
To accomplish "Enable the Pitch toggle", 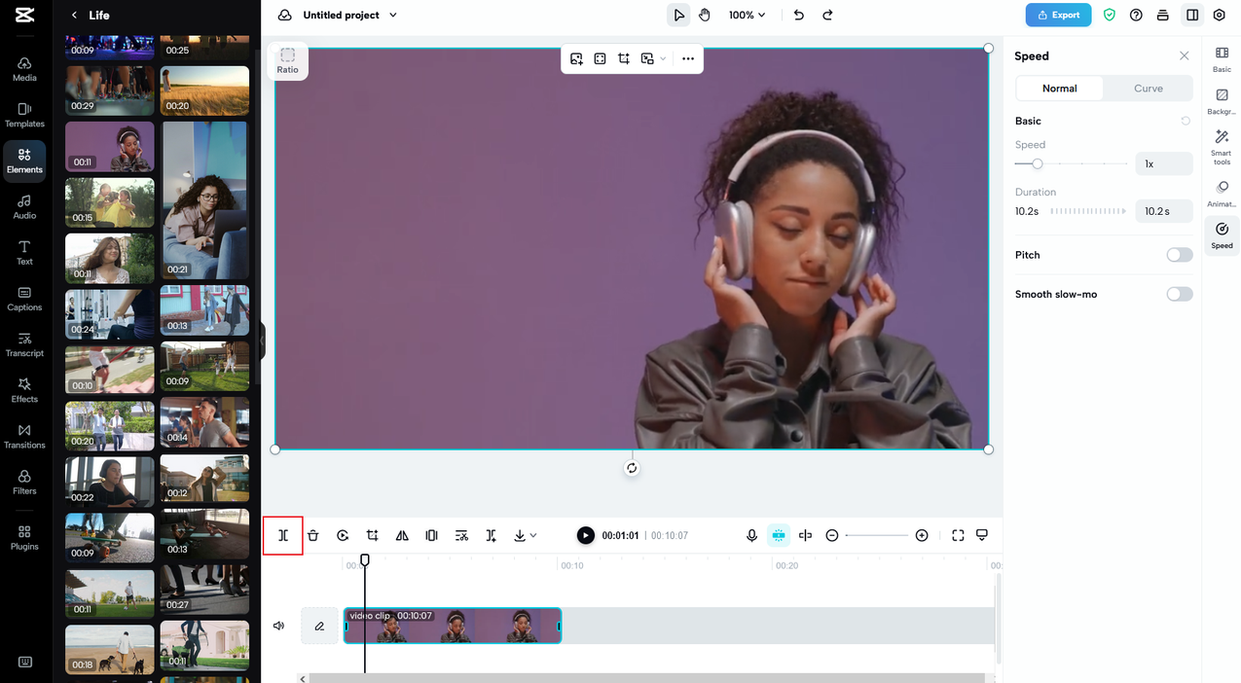I will pos(1180,255).
